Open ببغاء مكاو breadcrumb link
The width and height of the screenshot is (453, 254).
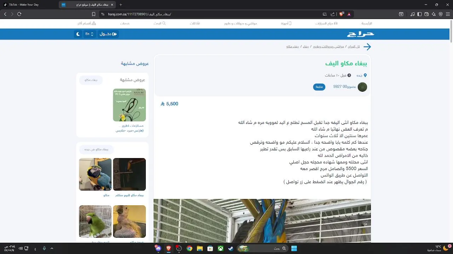[293, 47]
